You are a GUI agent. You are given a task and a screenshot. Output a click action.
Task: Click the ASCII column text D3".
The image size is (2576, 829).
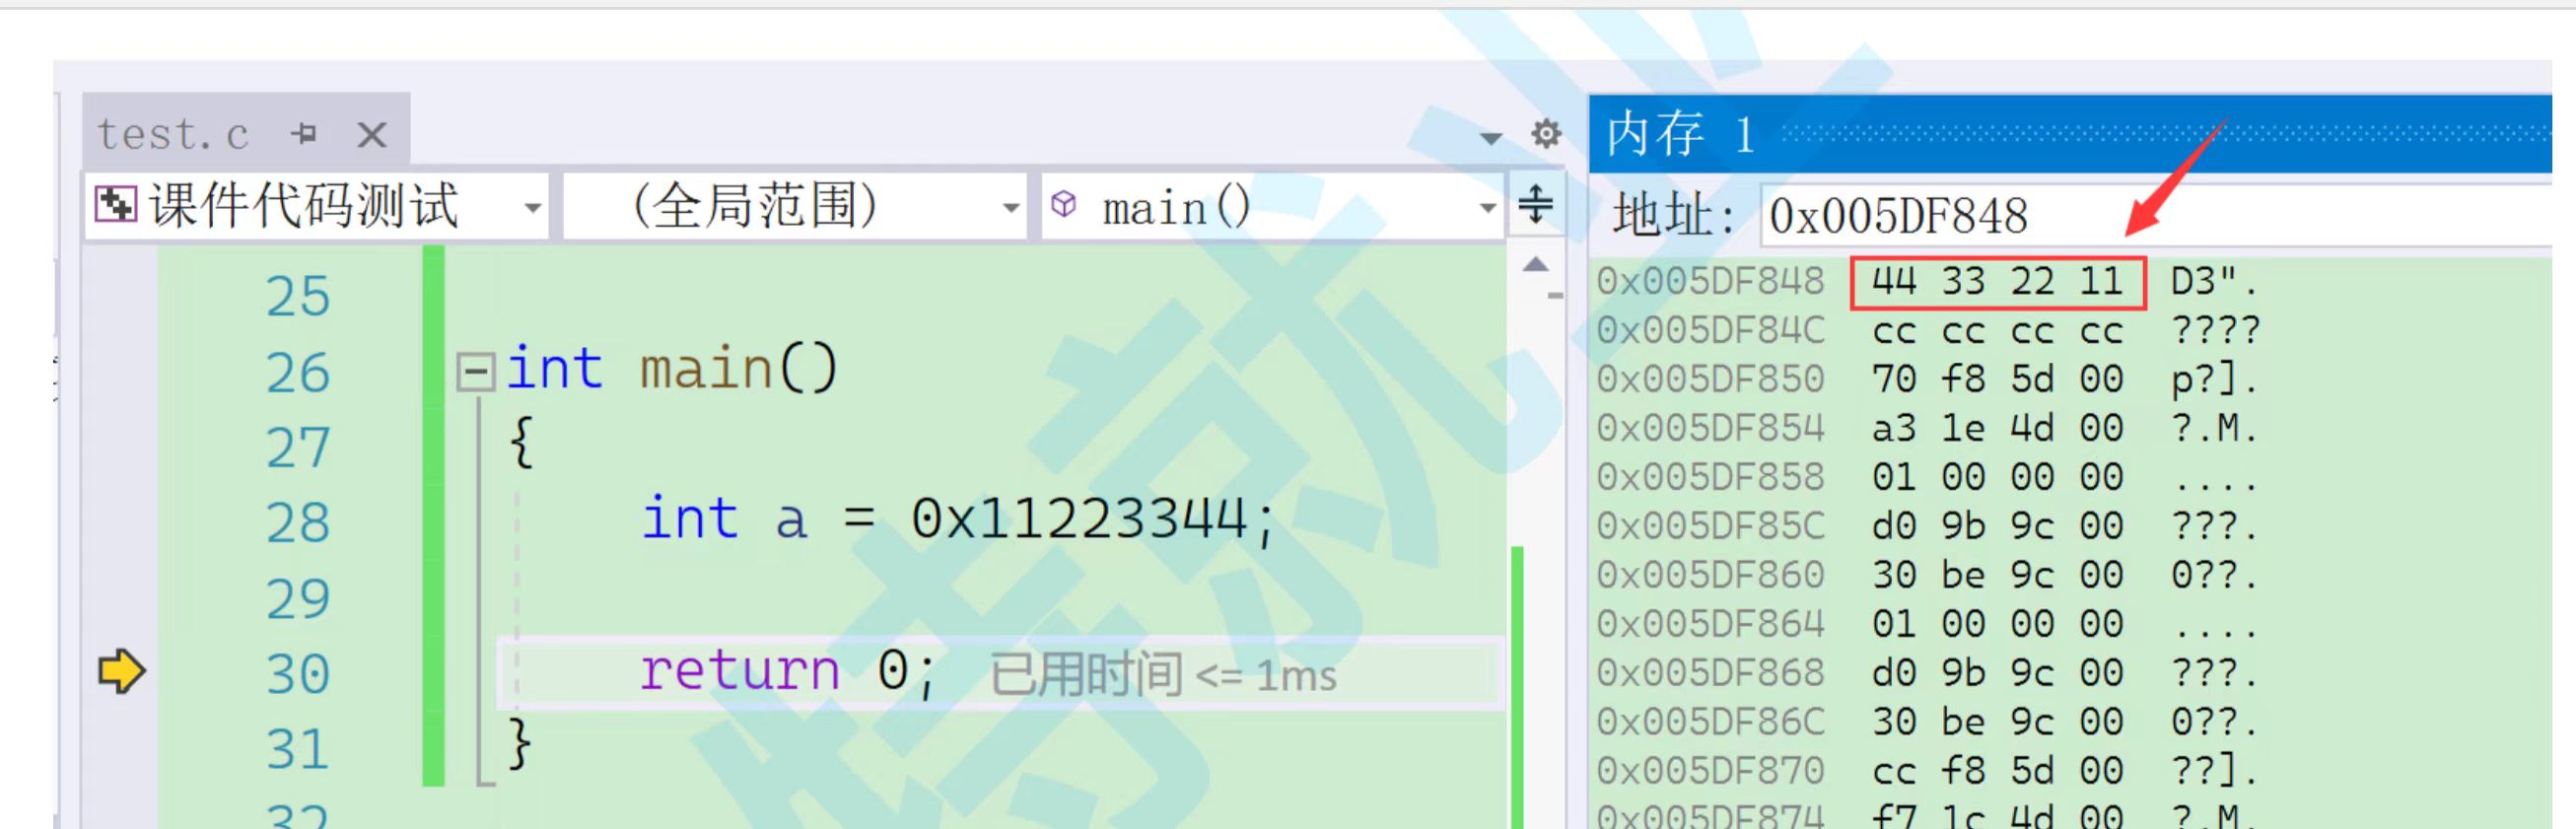[2213, 281]
